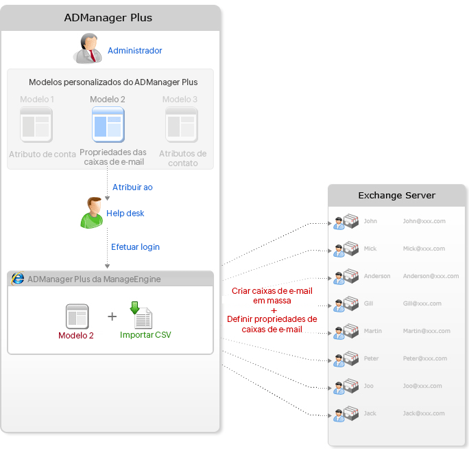This screenshot has width=469, height=449.
Task: Click the Exchange Server panel title
Action: pyautogui.click(x=396, y=195)
